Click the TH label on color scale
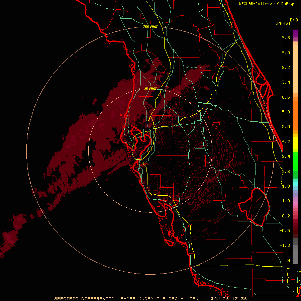The image size is (301, 301). (287, 261)
